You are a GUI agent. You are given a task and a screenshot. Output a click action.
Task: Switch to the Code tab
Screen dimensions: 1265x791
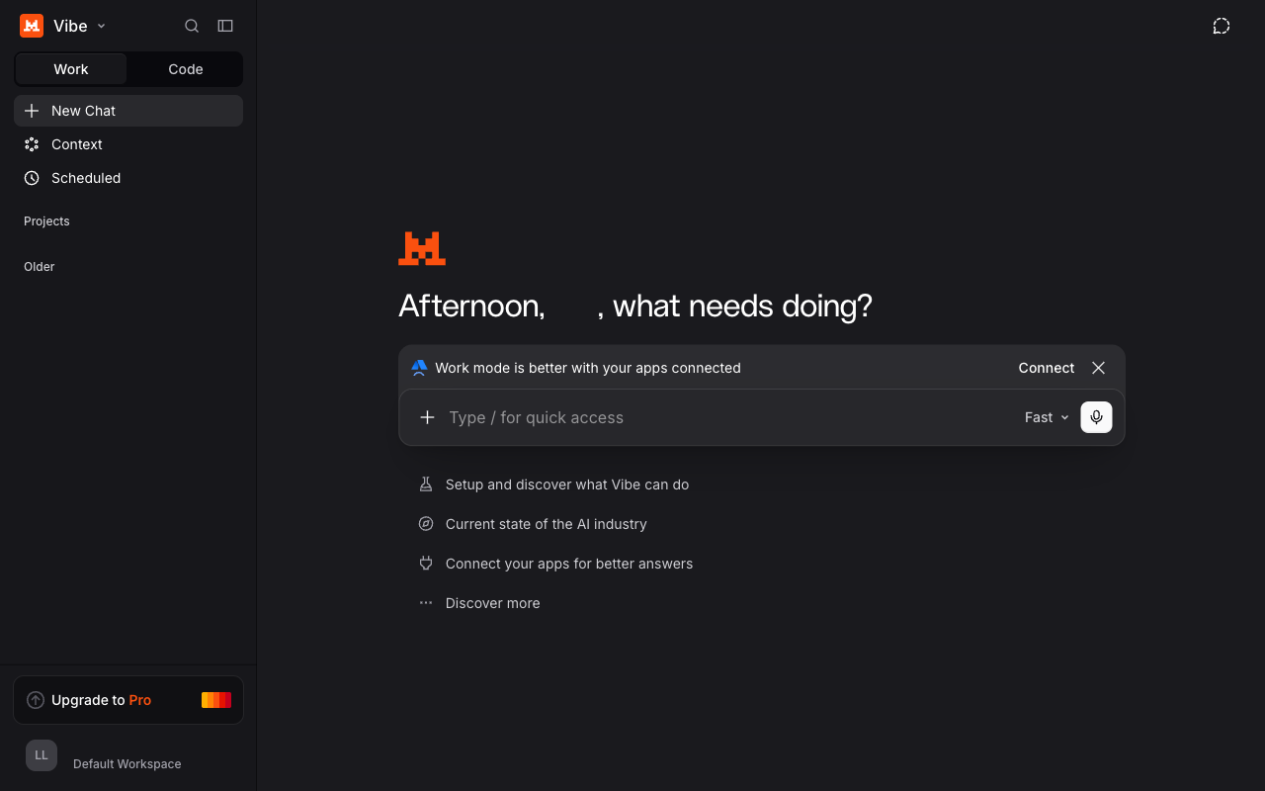(186, 69)
